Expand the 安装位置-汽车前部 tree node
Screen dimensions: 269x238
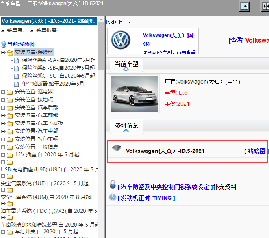click(3, 115)
